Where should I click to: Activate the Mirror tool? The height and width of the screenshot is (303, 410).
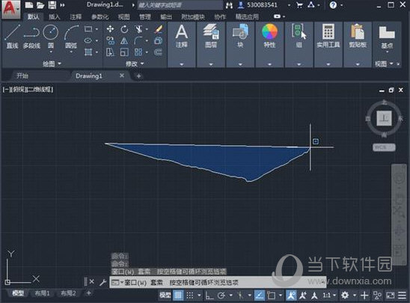124,40
